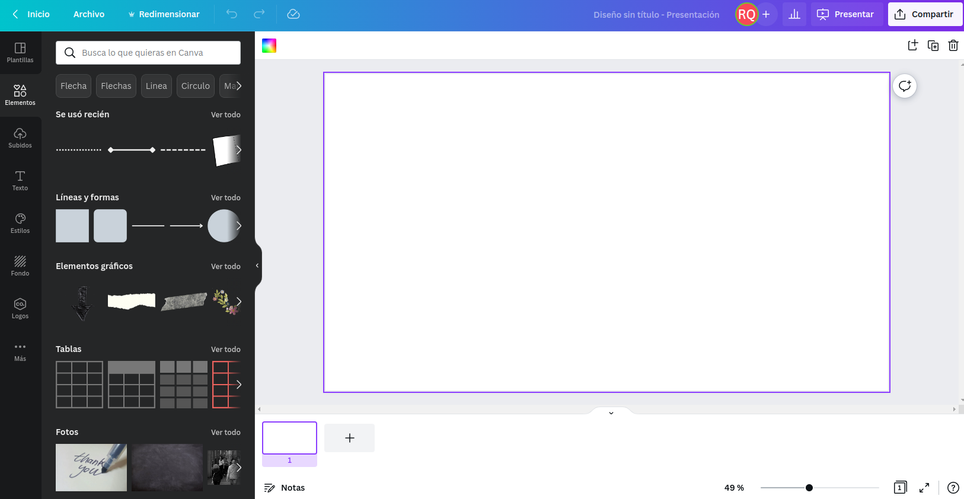Toggle grid view of pages
The height and width of the screenshot is (499, 964).
click(x=900, y=488)
